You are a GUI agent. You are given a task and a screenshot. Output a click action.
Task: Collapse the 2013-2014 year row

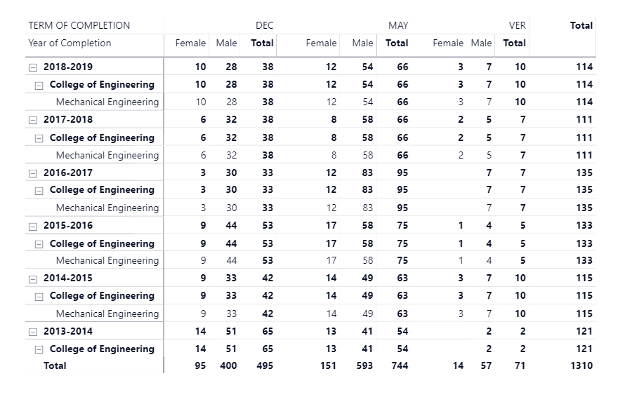[x=33, y=332]
